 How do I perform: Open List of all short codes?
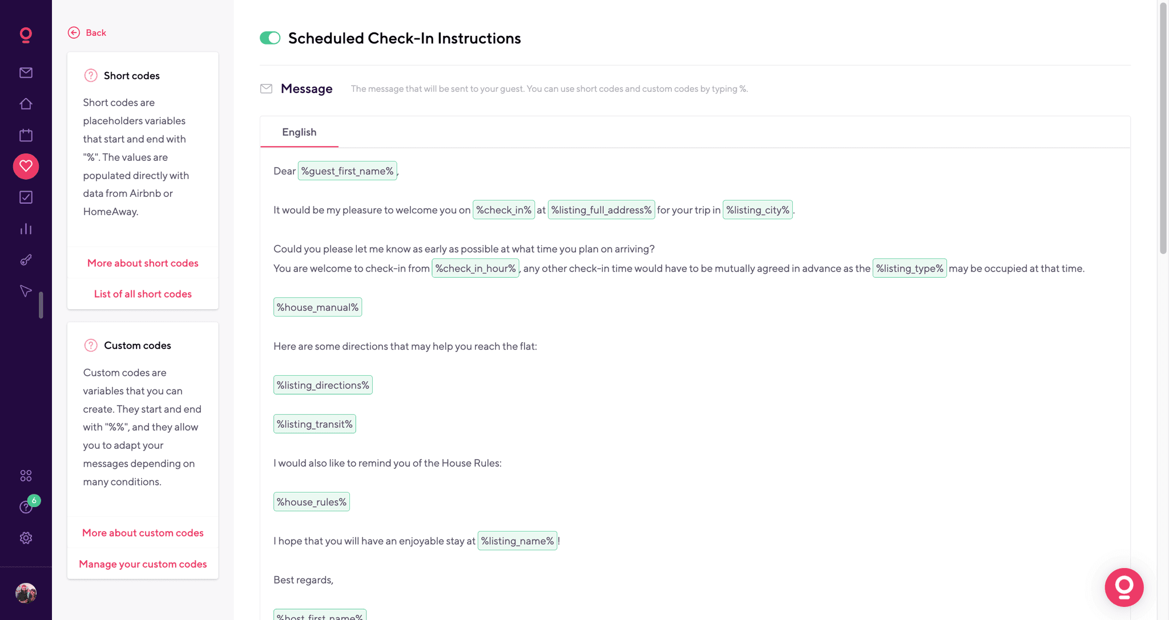pyautogui.click(x=142, y=294)
